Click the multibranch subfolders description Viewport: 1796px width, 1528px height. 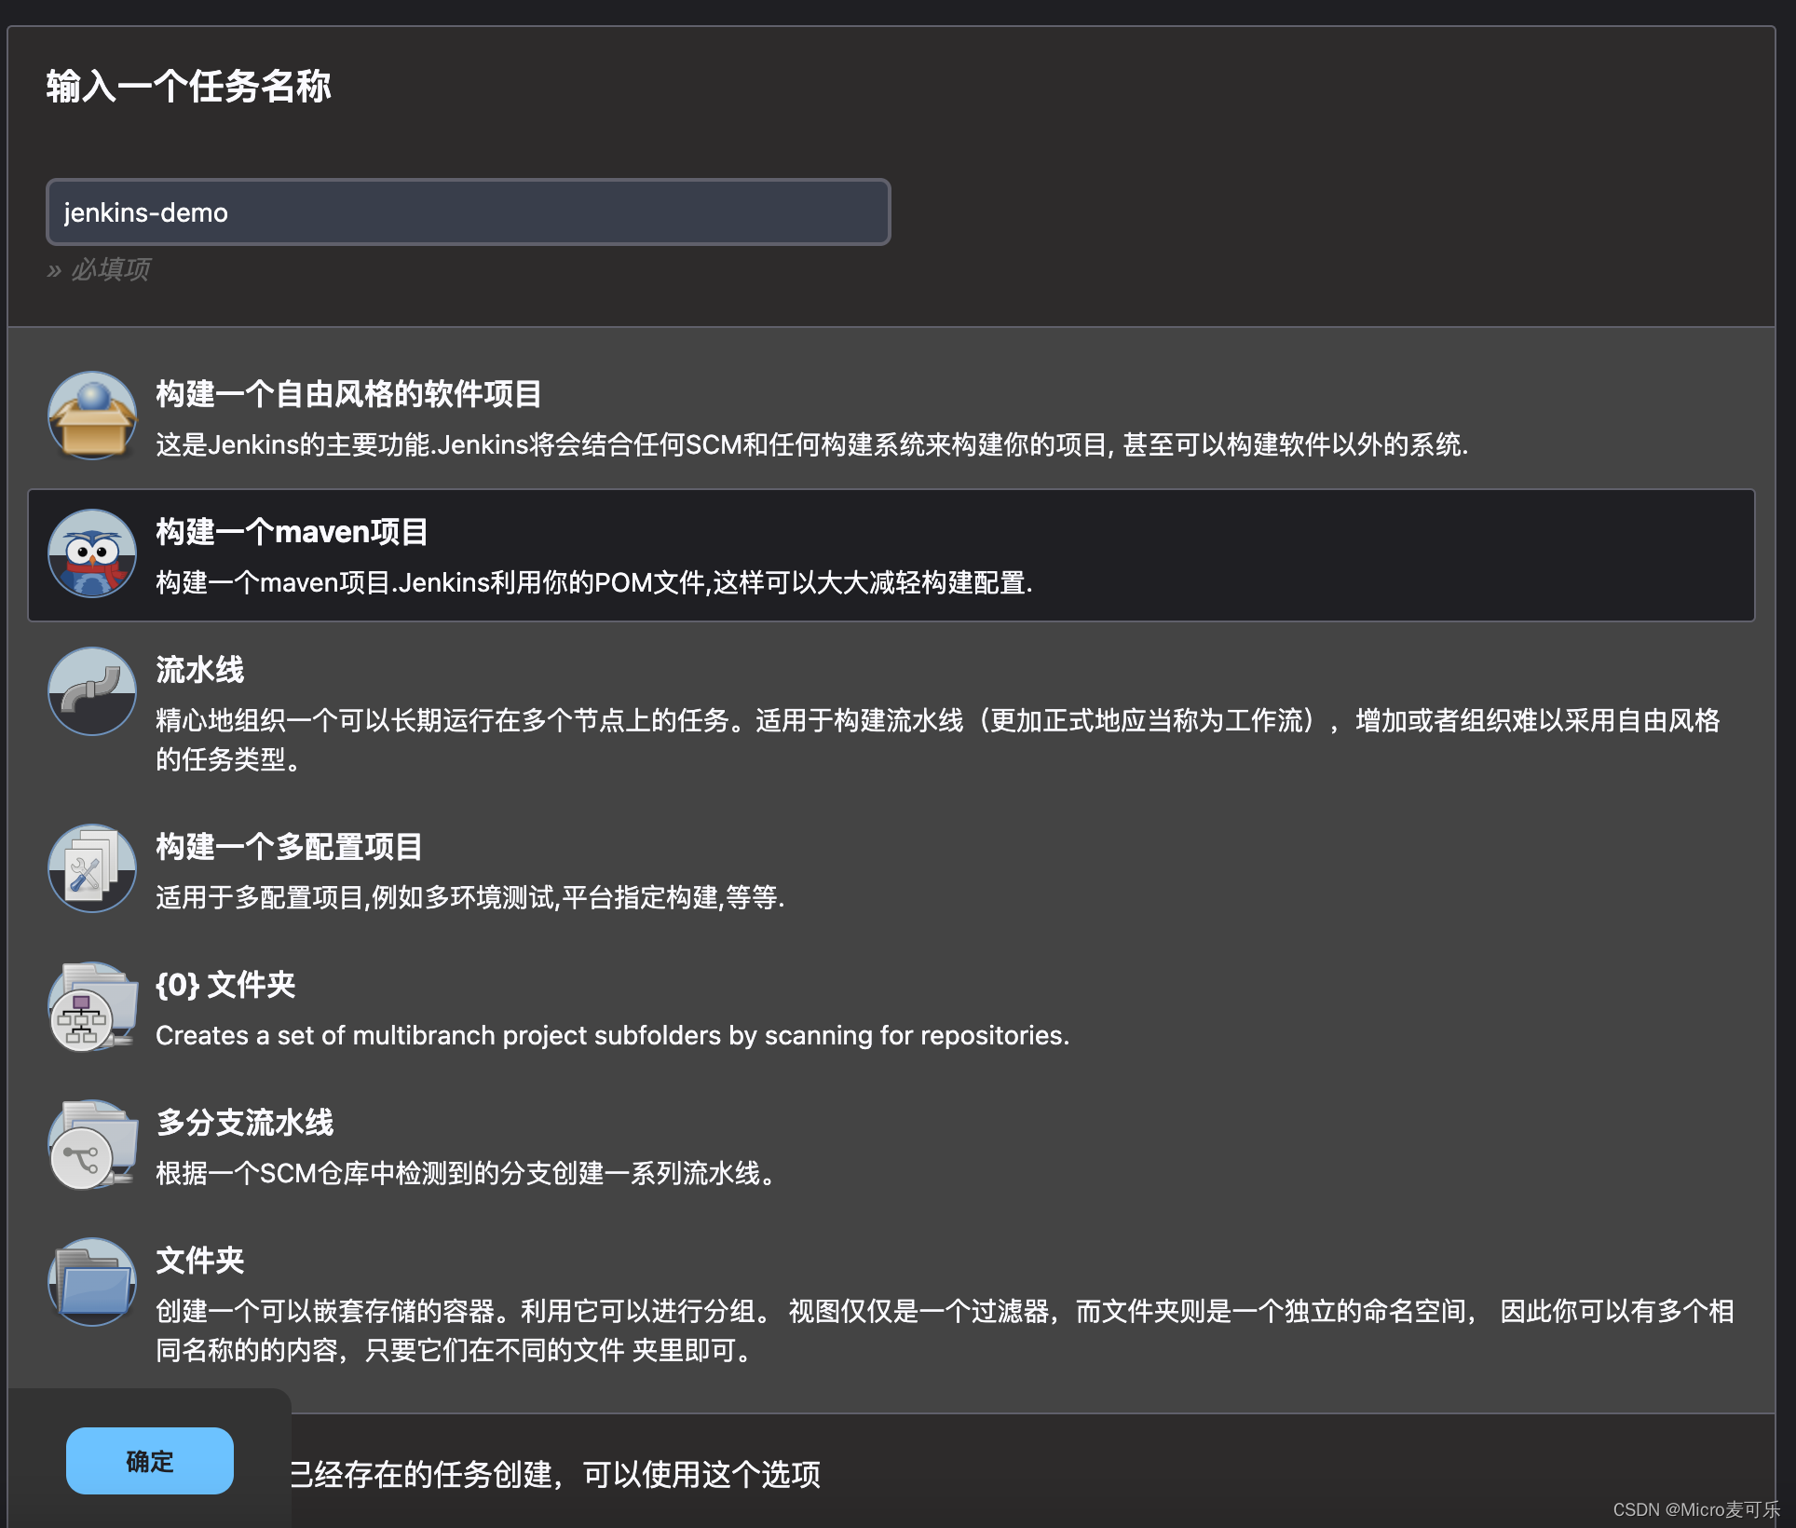[612, 1036]
